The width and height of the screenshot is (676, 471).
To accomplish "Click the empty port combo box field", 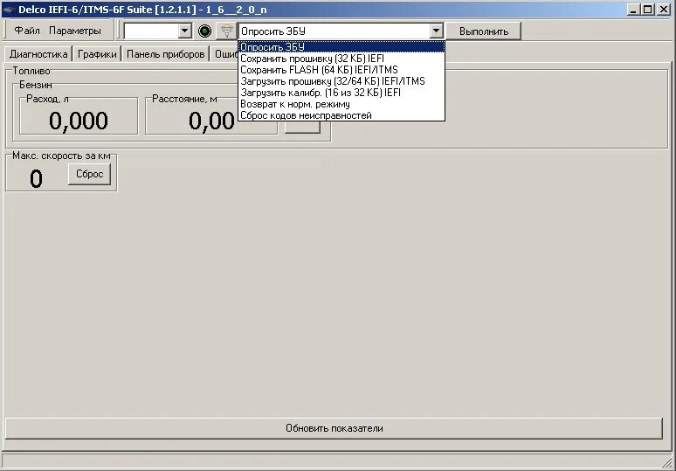I will (151, 31).
